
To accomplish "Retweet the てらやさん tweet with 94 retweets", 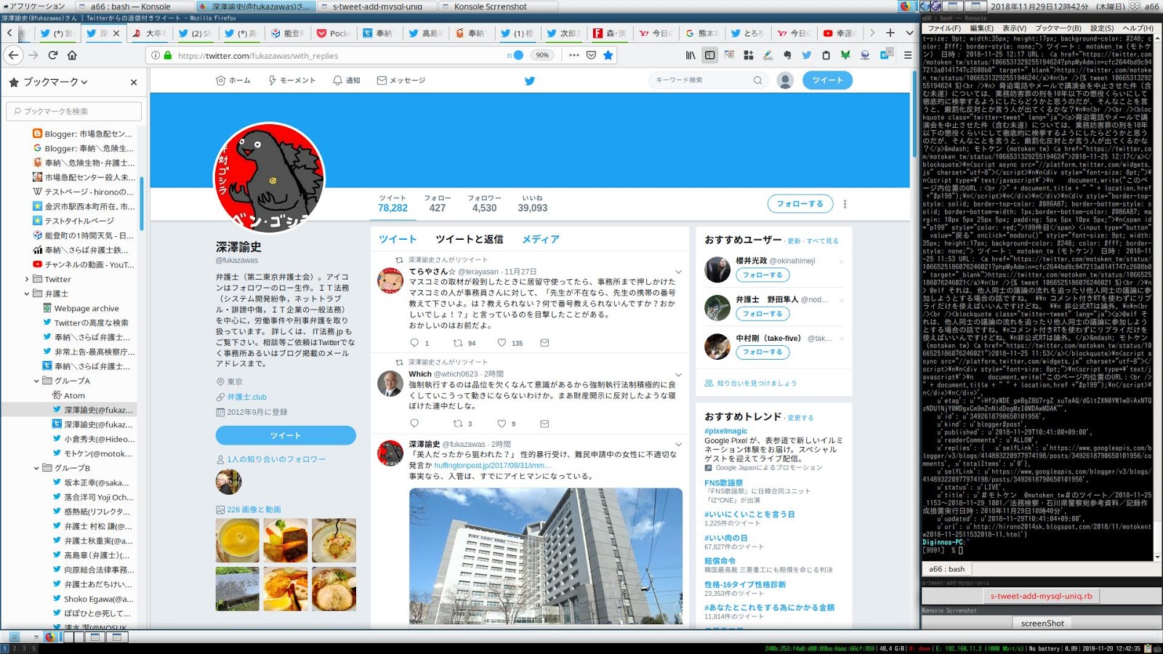I will pyautogui.click(x=458, y=343).
